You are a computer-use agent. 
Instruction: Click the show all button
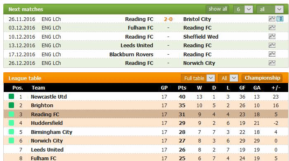coord(218,9)
